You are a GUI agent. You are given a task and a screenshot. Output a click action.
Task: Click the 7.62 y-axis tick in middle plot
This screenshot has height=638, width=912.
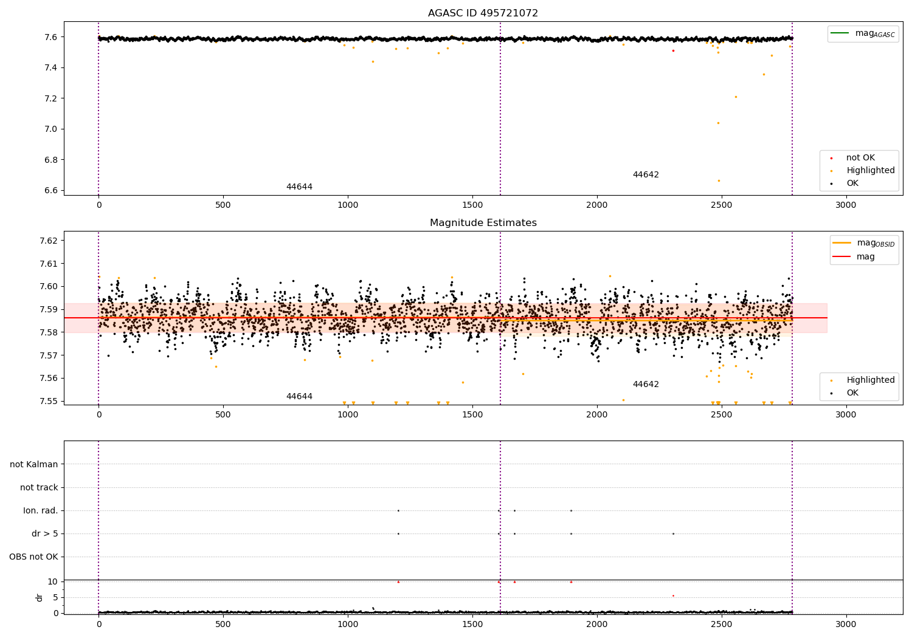[x=47, y=241]
